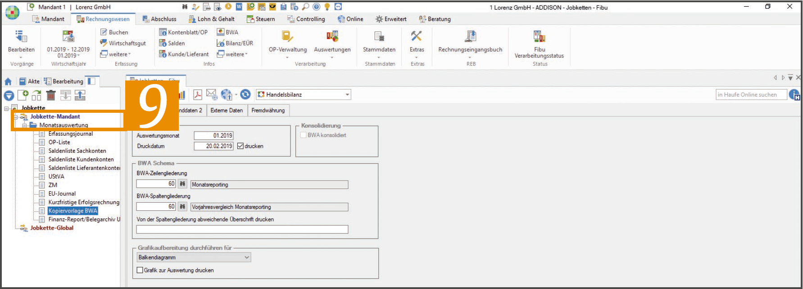Click the binoculars button beside BWA-Zeilengliederung 60
Viewport: 803px width, 289px height.
[x=182, y=184]
